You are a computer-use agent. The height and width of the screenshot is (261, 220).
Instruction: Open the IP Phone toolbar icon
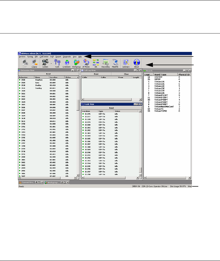click(86, 64)
